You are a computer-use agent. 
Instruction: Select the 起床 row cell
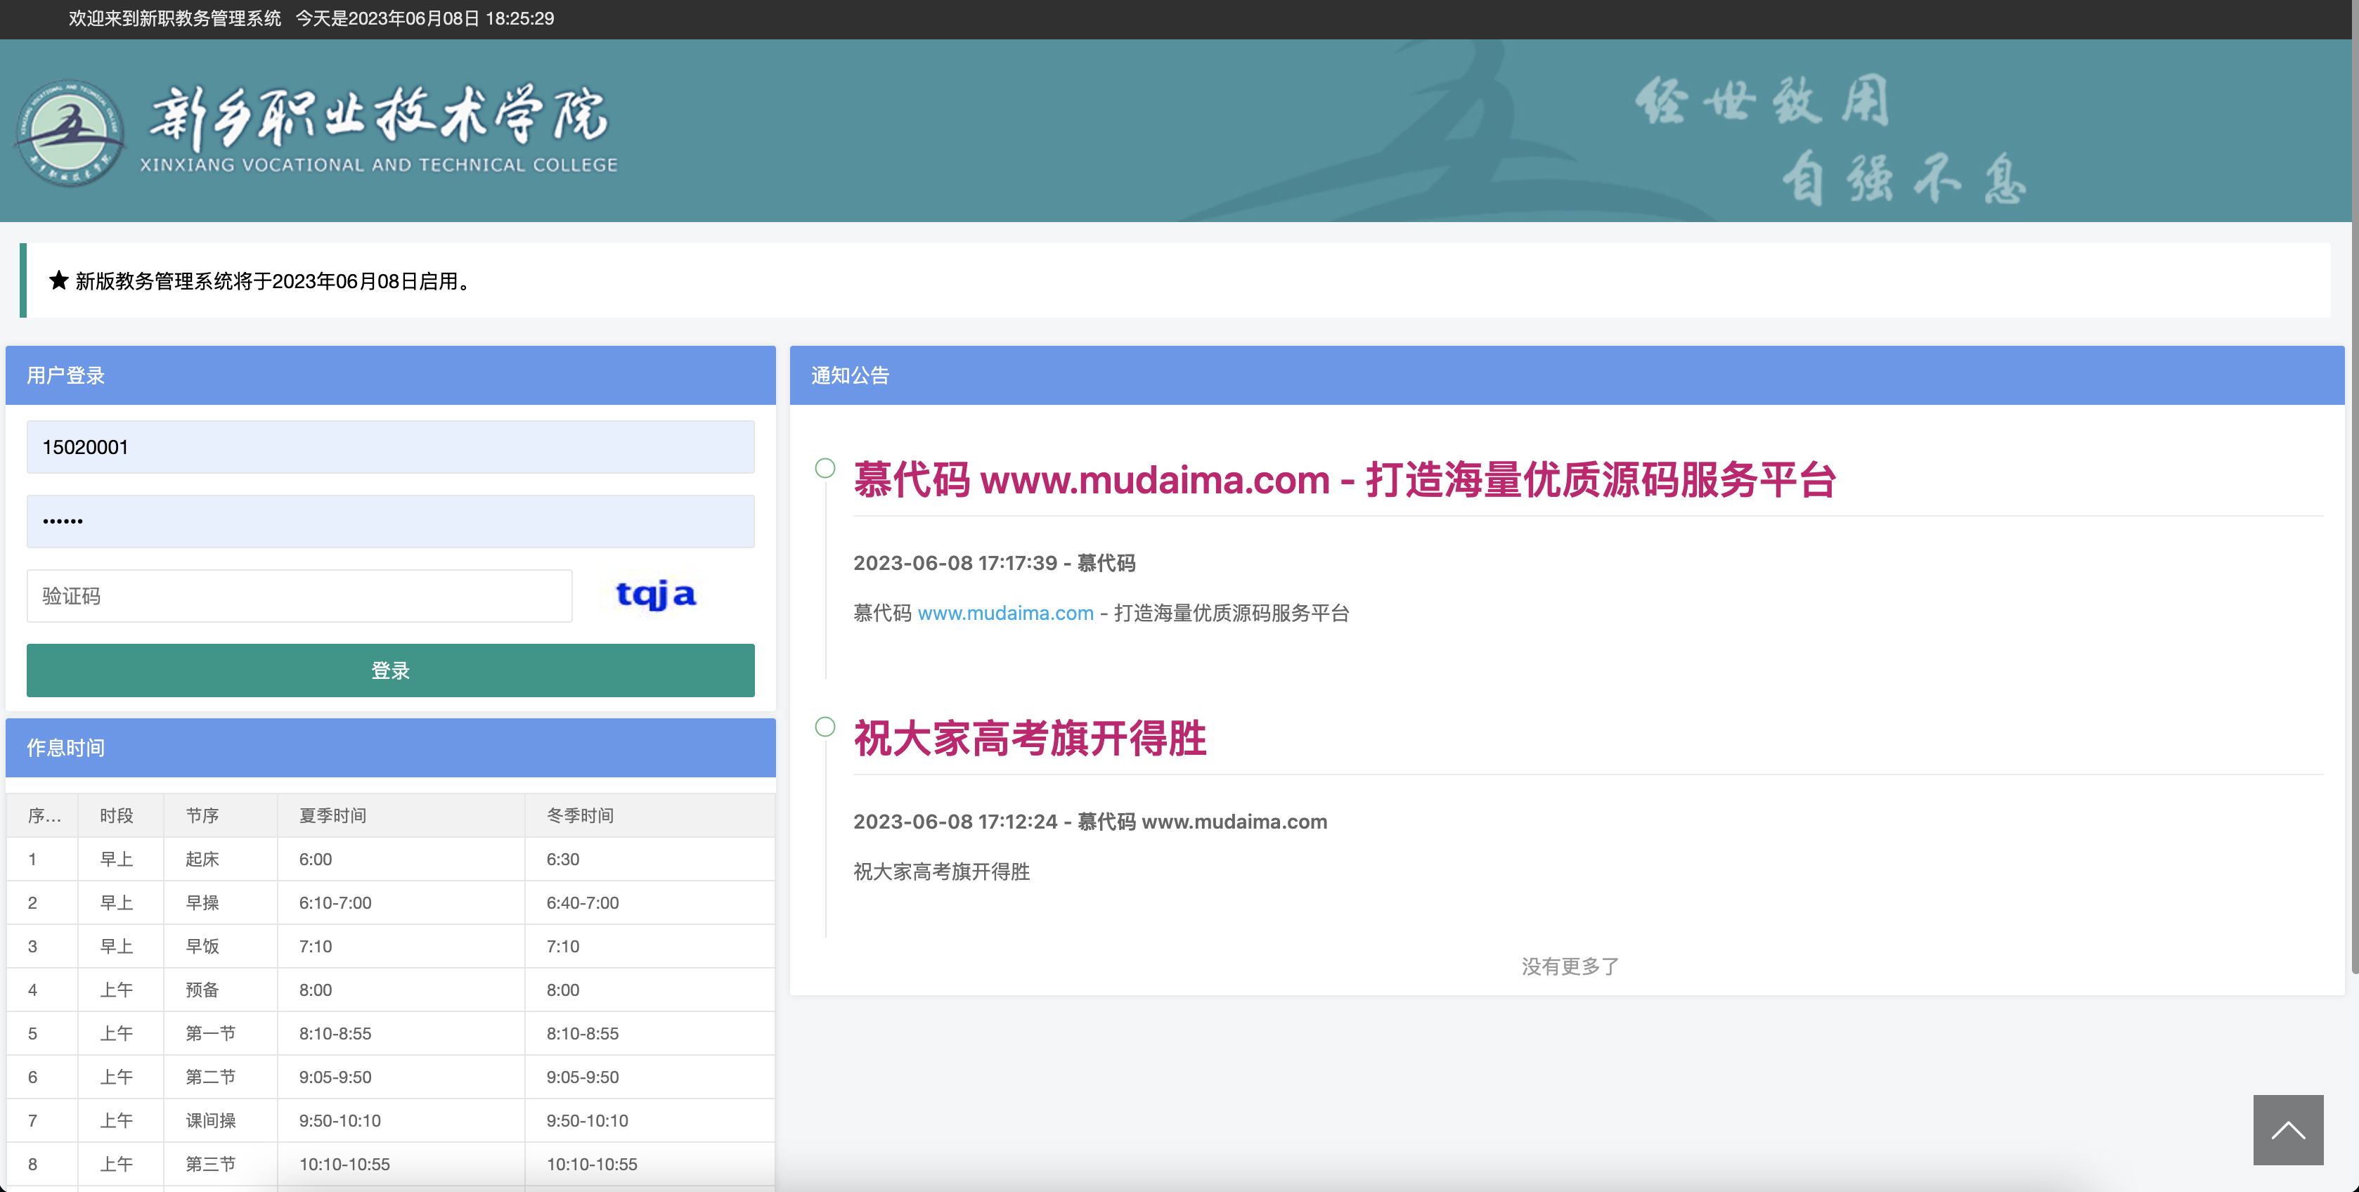[220, 859]
